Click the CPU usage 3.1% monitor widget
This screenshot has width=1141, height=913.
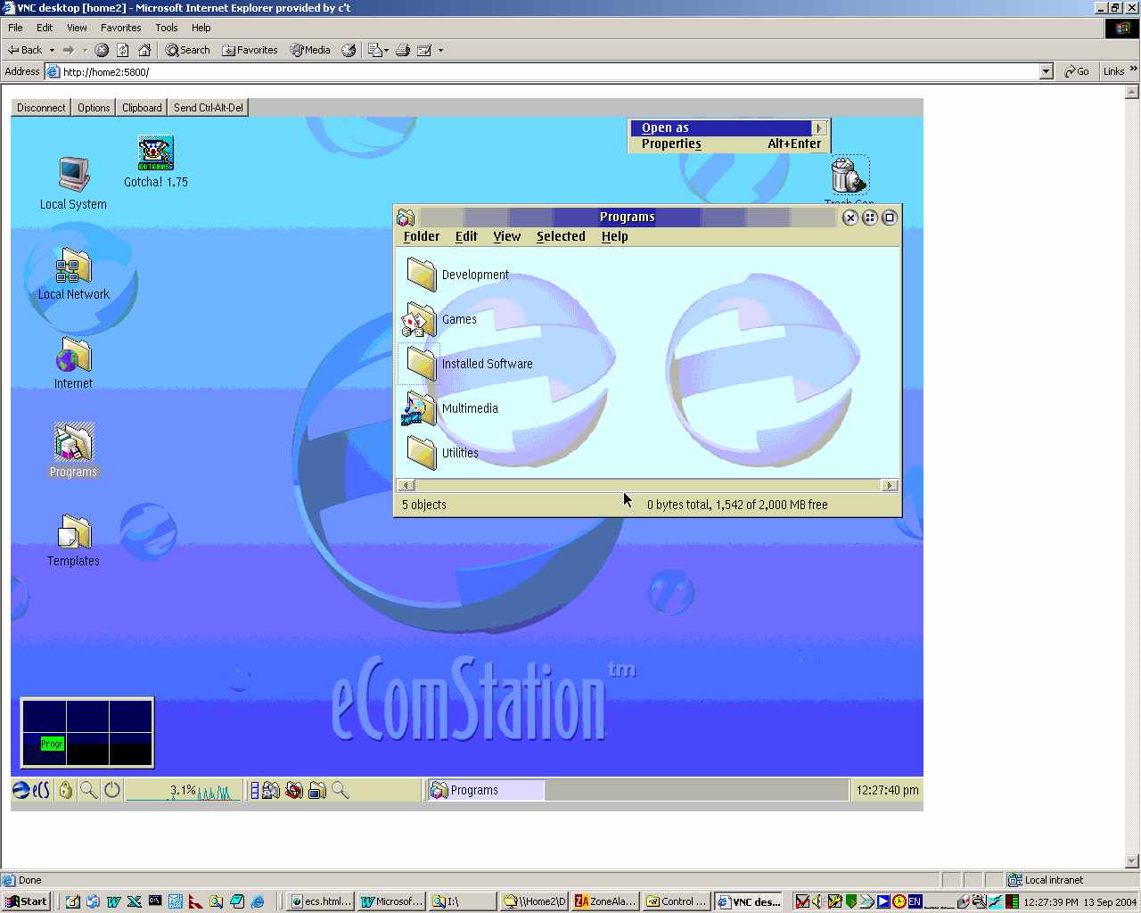pyautogui.click(x=182, y=790)
